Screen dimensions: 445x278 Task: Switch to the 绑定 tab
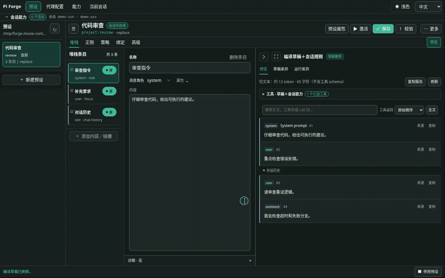coord(121,42)
